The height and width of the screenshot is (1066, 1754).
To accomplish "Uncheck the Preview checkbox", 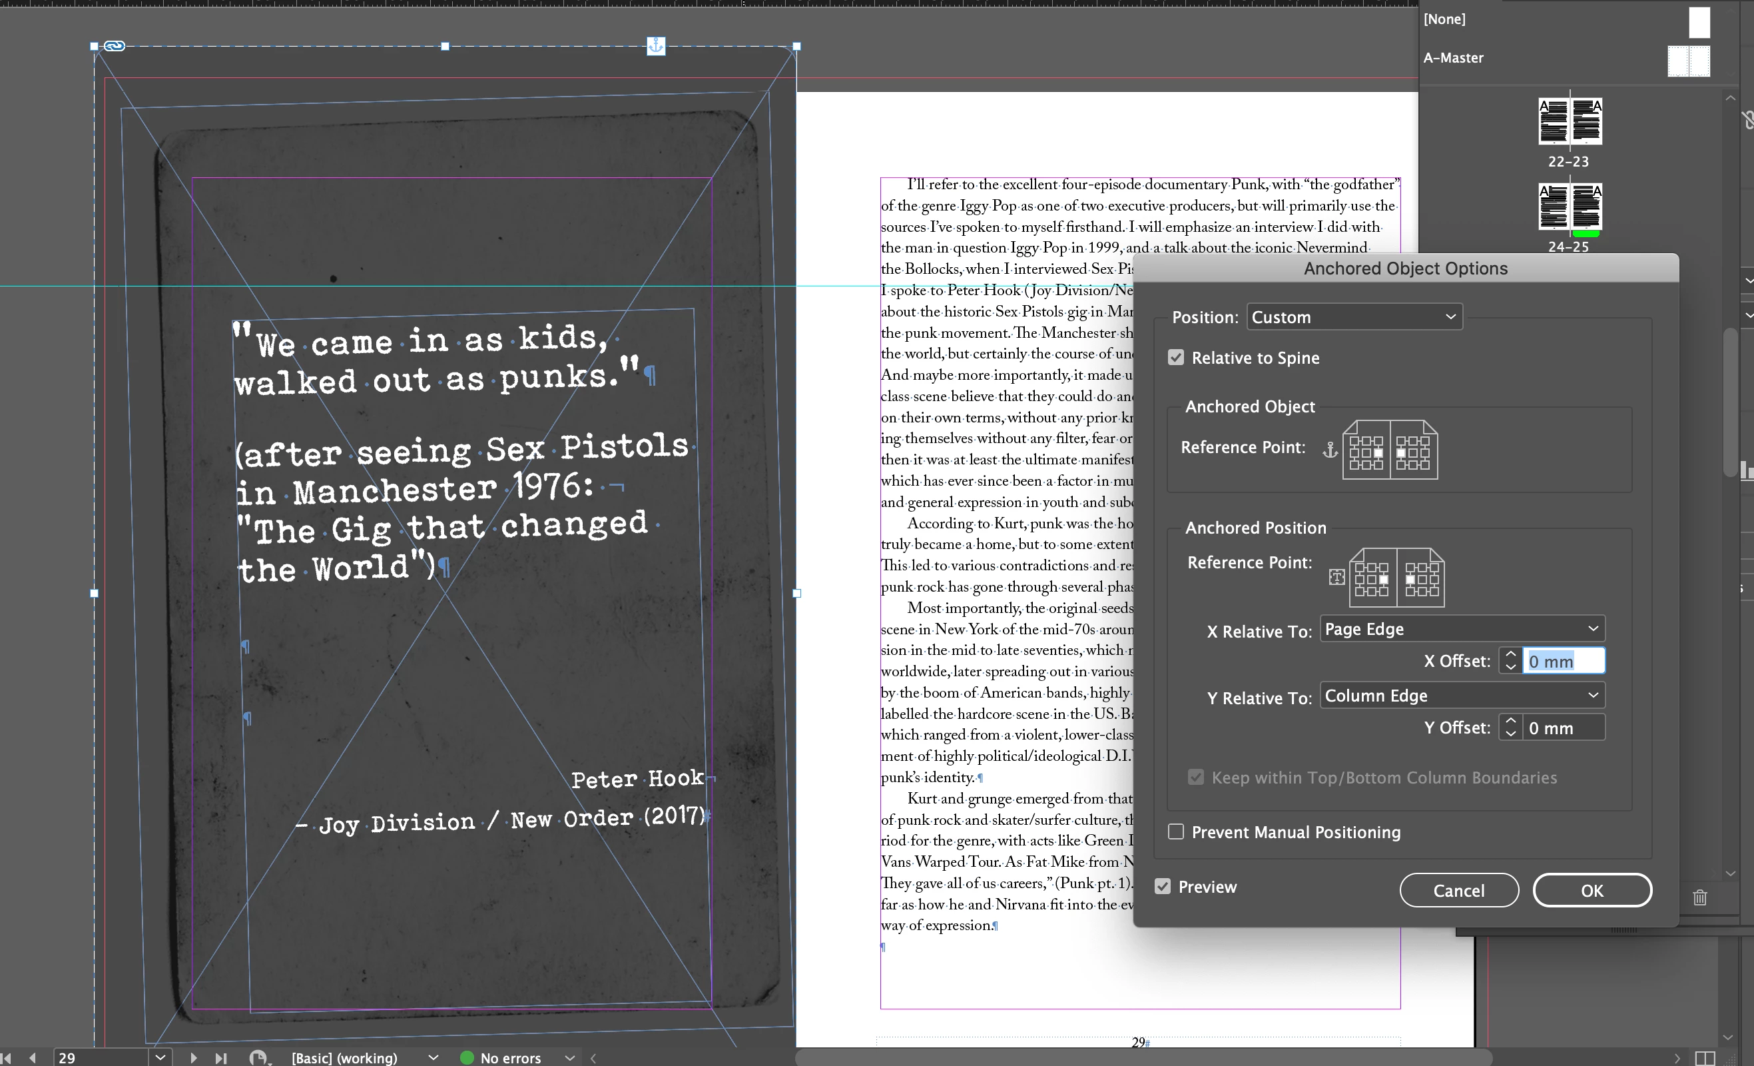I will coord(1163,887).
